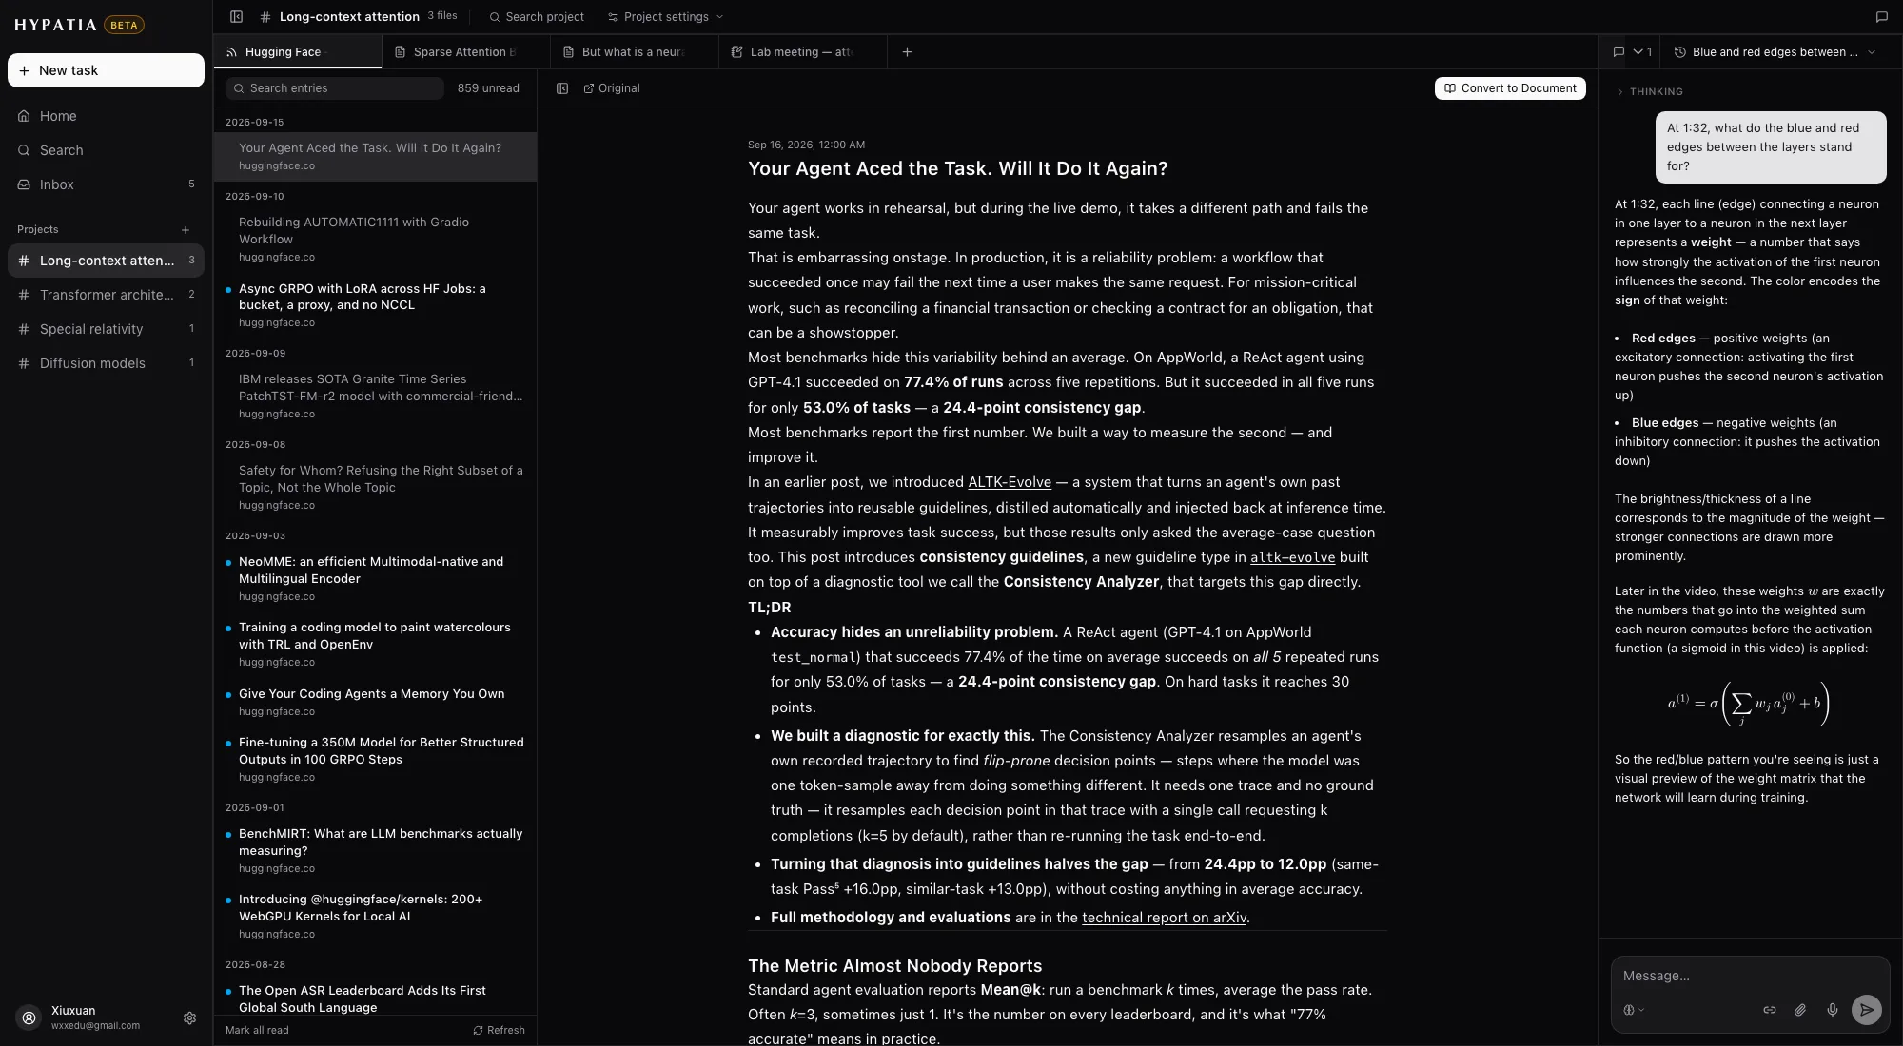This screenshot has height=1046, width=1903.
Task: Click the '859 unread' counter
Action: (x=488, y=88)
